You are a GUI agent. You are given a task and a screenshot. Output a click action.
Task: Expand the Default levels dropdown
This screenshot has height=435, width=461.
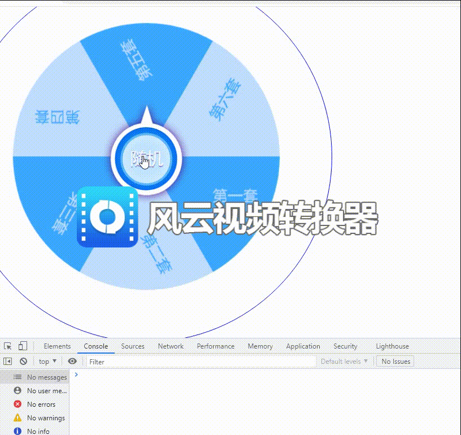click(344, 361)
